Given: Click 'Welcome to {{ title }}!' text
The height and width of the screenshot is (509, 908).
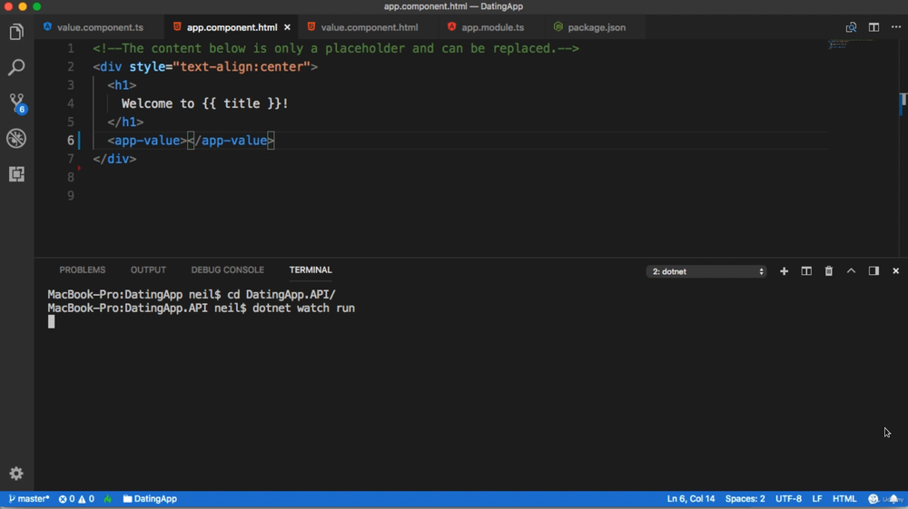Looking at the screenshot, I should click(204, 103).
